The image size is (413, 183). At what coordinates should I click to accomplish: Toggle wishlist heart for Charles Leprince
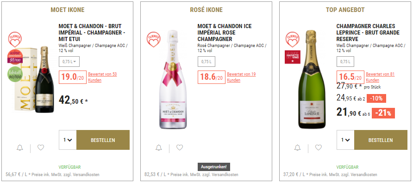[x=319, y=148]
